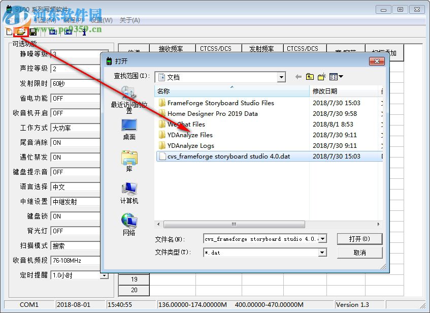Open the 中继设置 中继发射 combo box
The image size is (430, 313).
pyautogui.click(x=76, y=202)
